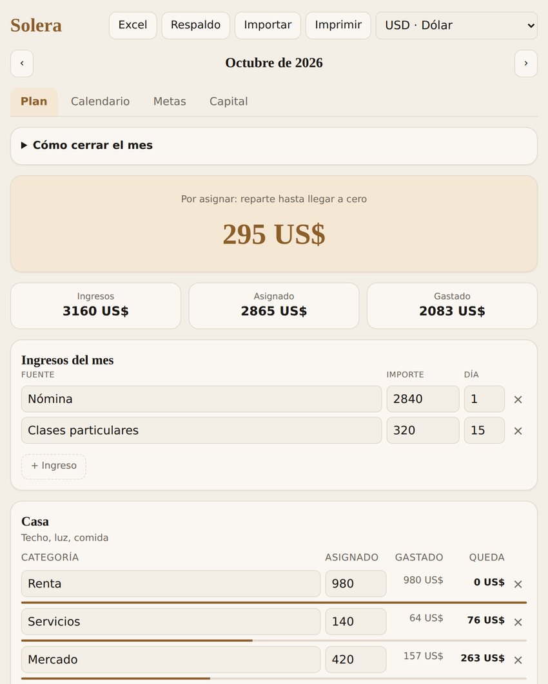Remove the Nómina income row
548x684 pixels.
coord(518,399)
